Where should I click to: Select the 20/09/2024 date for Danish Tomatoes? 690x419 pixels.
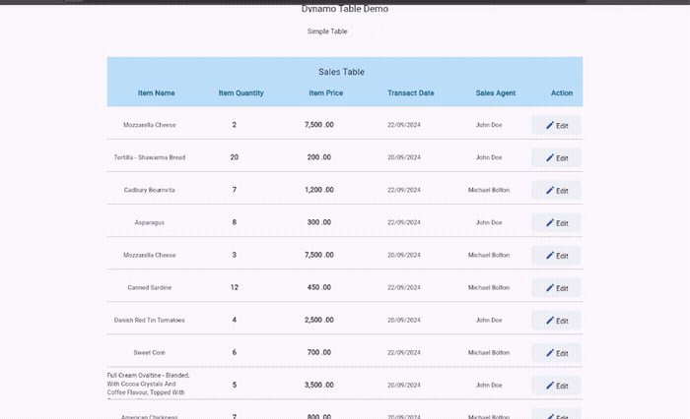pos(404,320)
